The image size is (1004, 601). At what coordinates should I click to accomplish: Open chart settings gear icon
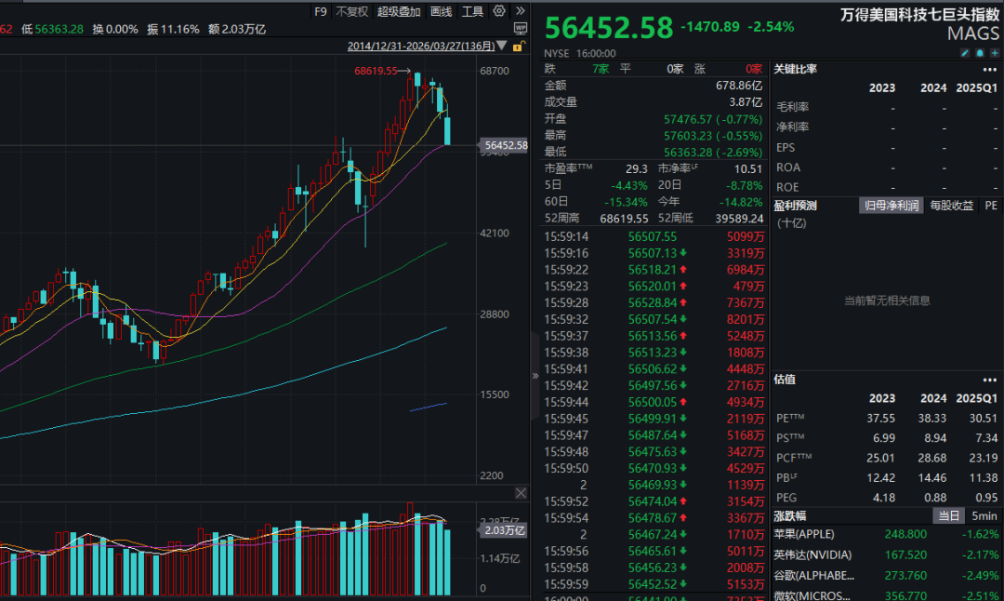coord(499,11)
